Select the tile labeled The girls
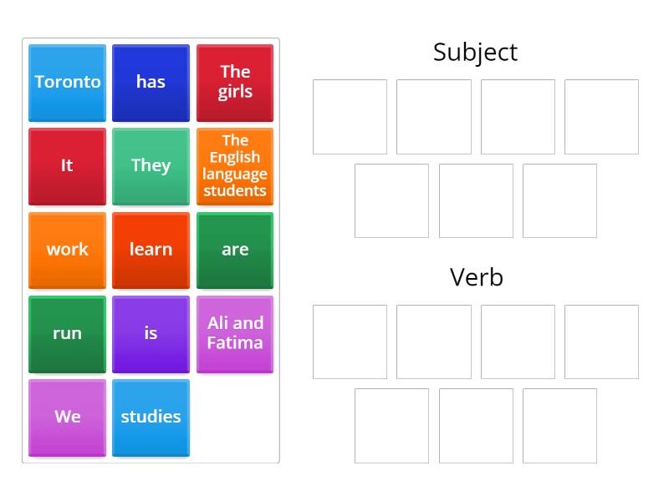The image size is (669, 501). point(235,82)
